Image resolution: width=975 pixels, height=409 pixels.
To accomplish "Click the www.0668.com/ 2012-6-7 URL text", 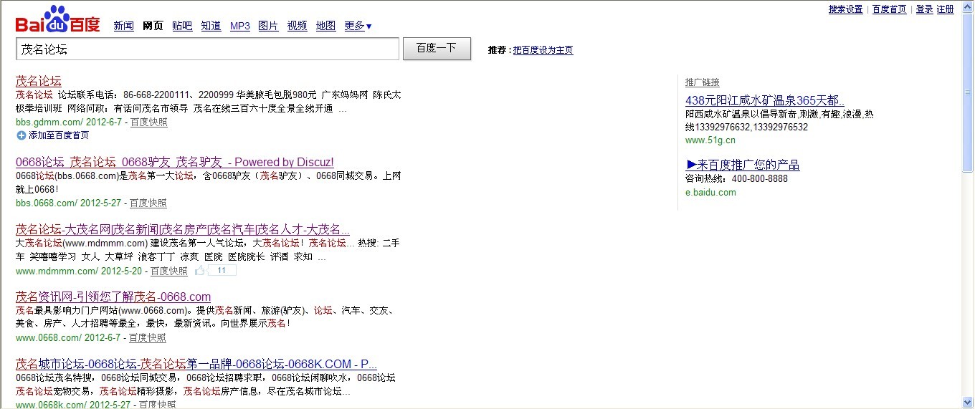I will tap(70, 338).
